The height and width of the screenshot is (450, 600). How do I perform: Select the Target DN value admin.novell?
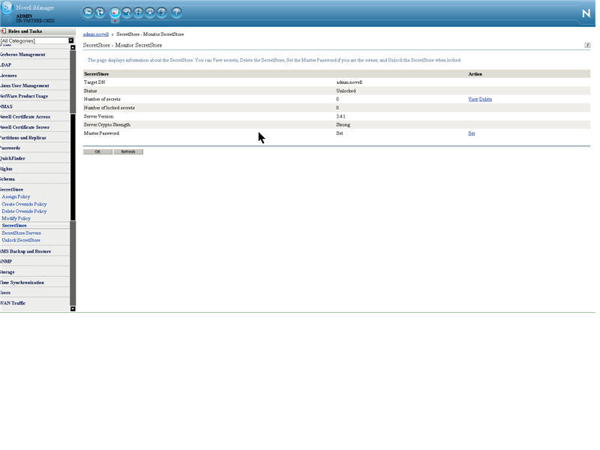click(349, 82)
